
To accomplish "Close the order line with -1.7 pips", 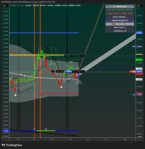I will coord(84,71).
